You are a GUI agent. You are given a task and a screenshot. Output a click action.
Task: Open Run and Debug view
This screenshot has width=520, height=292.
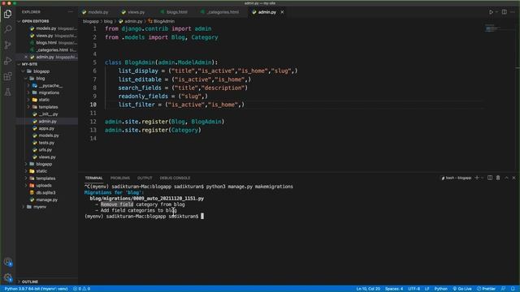(x=7, y=61)
